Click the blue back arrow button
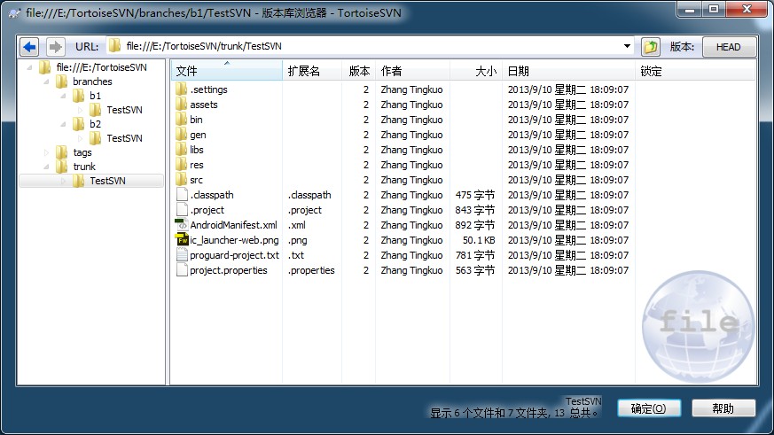This screenshot has height=435, width=774. click(29, 47)
